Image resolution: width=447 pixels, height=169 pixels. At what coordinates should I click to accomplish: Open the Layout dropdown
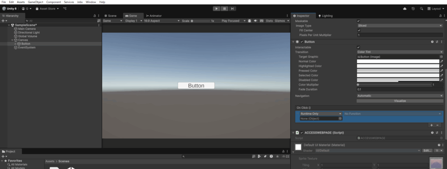[436, 9]
